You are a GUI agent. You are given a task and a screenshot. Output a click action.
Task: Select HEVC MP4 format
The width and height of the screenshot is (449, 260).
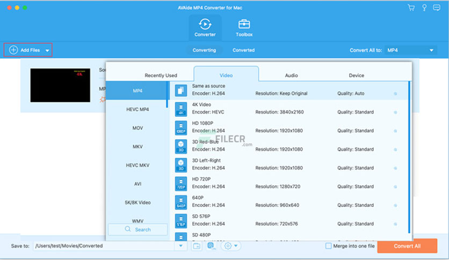coord(137,110)
